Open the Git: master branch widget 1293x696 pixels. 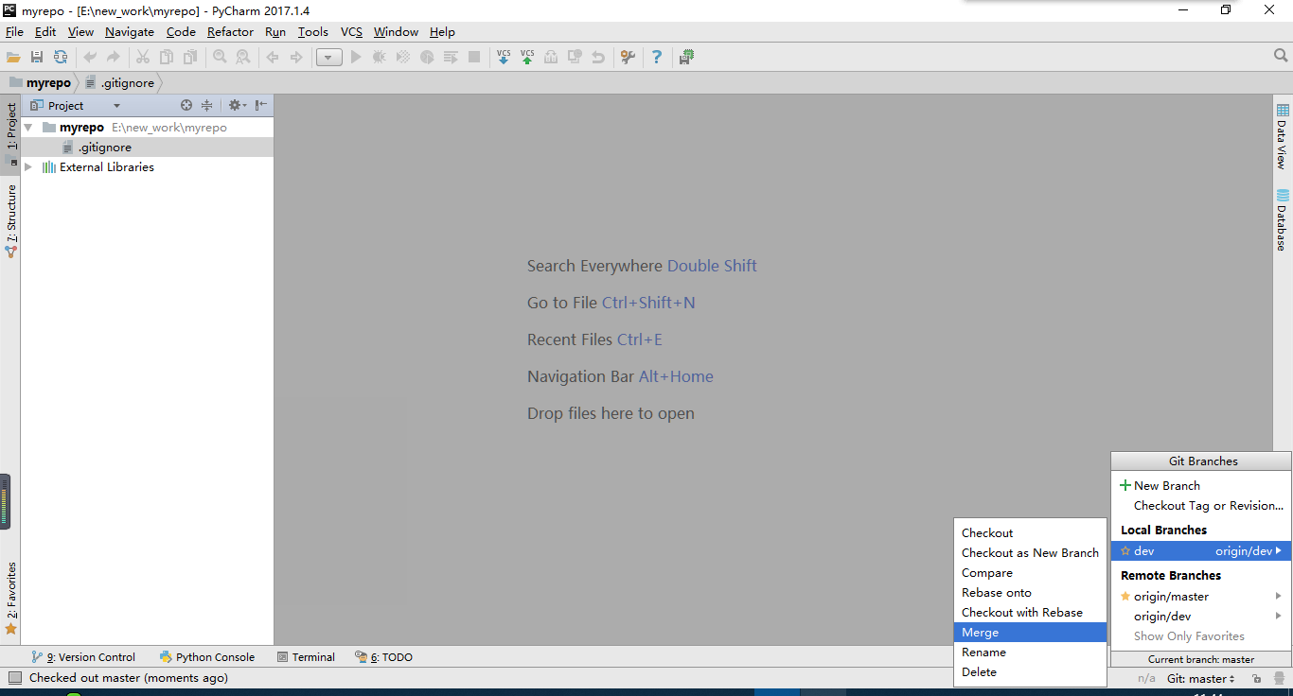tap(1201, 679)
